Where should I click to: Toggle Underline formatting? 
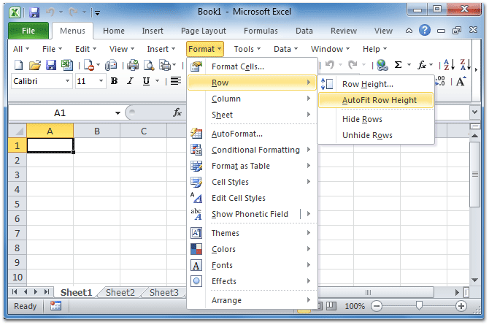pyautogui.click(x=146, y=81)
